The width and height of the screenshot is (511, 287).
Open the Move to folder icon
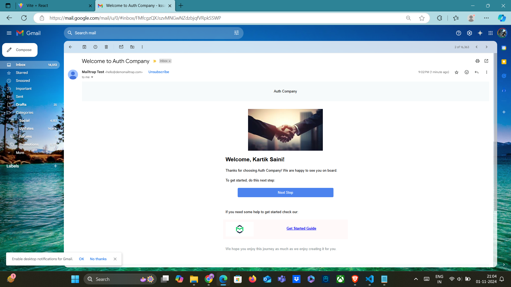tap(132, 47)
